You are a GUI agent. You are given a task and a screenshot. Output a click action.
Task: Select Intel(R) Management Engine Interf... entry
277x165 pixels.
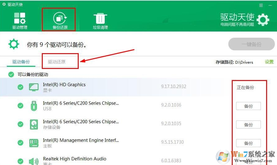pos(81,140)
